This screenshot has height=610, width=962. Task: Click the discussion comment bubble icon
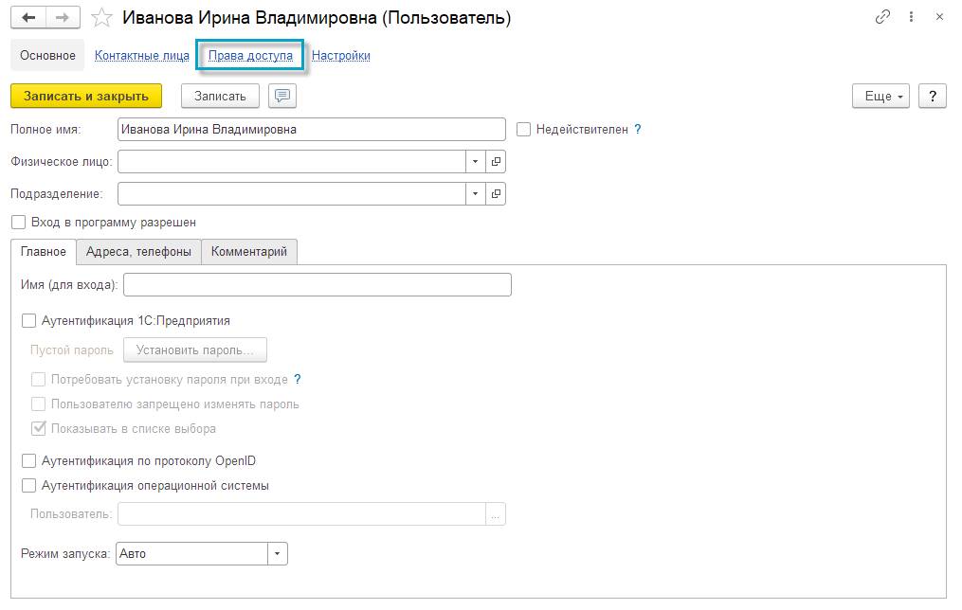coord(282,96)
